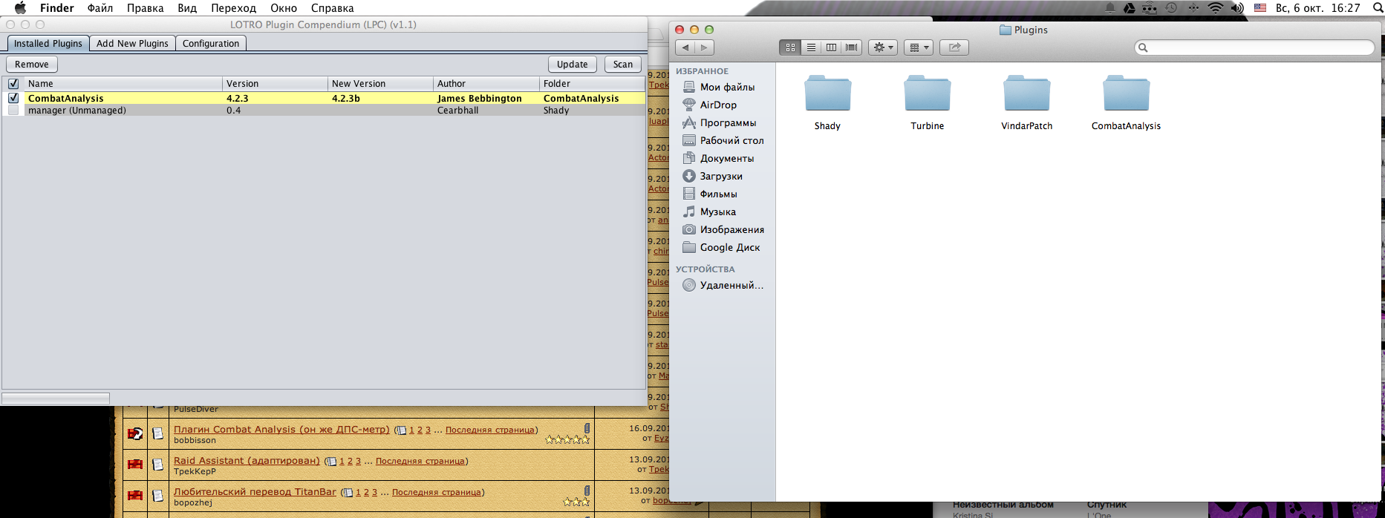The image size is (1385, 518).
Task: Open the Окно menu
Action: click(x=284, y=8)
